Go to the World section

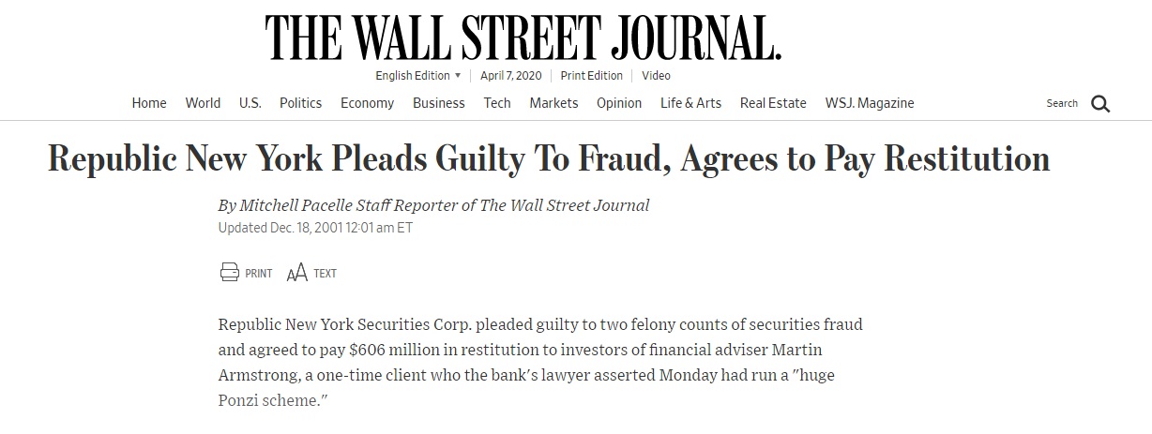203,103
